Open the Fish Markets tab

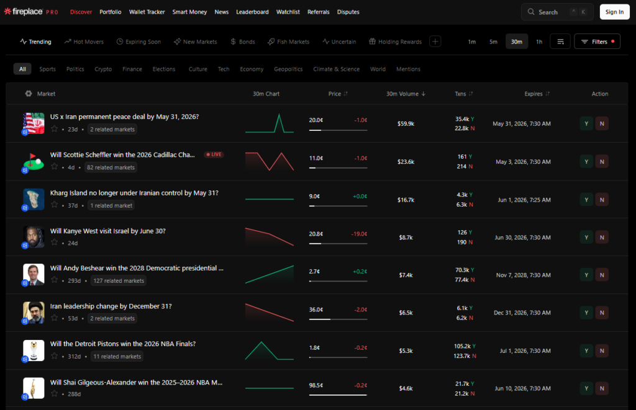click(288, 42)
